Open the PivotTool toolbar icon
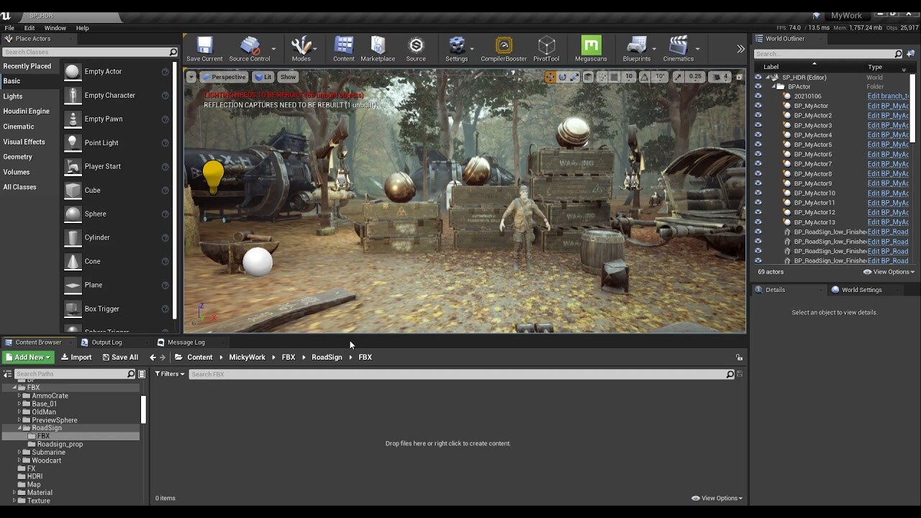This screenshot has width=921, height=518. (x=547, y=49)
